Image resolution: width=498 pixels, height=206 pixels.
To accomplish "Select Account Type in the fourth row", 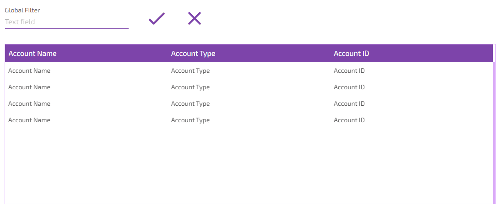I will pos(190,120).
